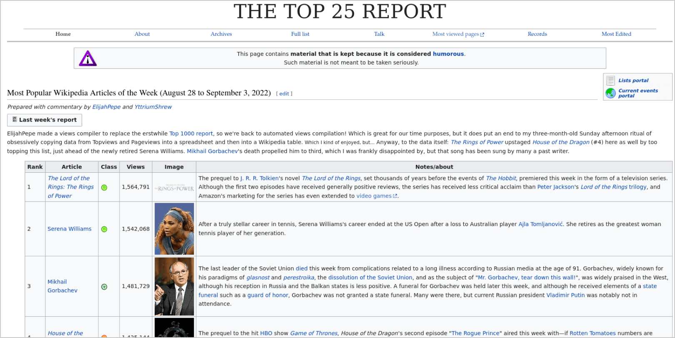The height and width of the screenshot is (338, 675).
Task: Open the Game of Thrones link
Action: pyautogui.click(x=314, y=333)
